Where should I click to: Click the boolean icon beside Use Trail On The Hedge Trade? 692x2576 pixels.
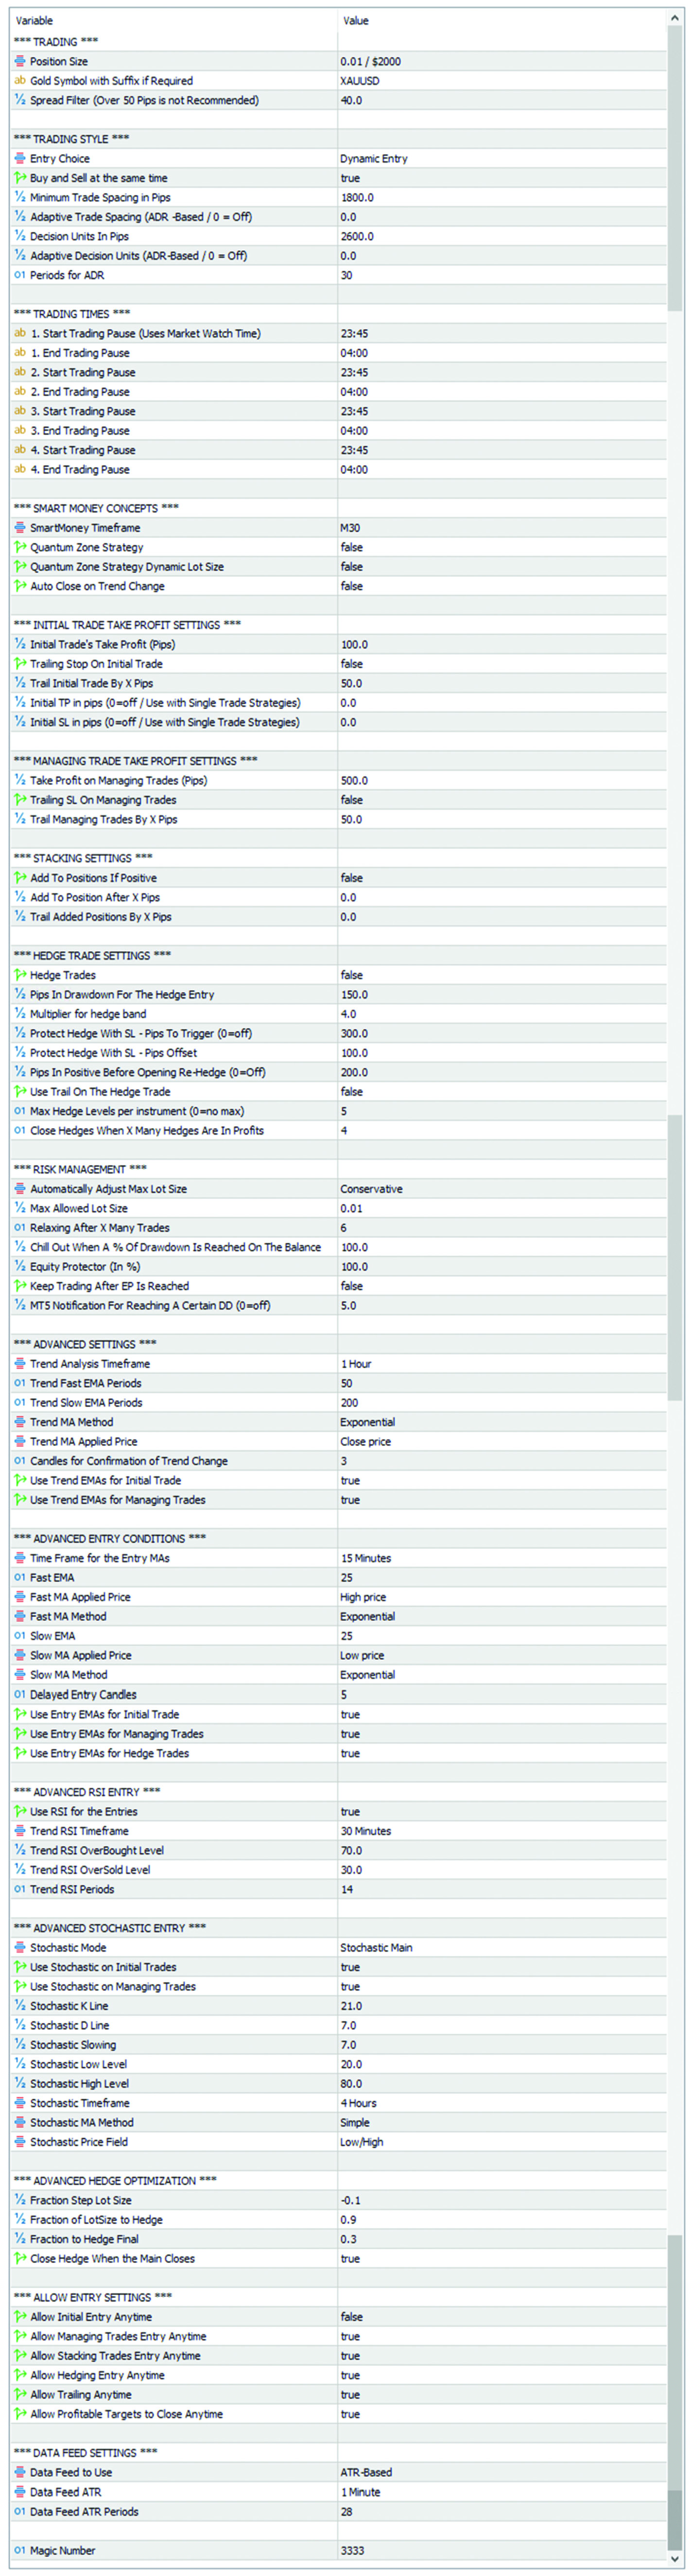20,1092
